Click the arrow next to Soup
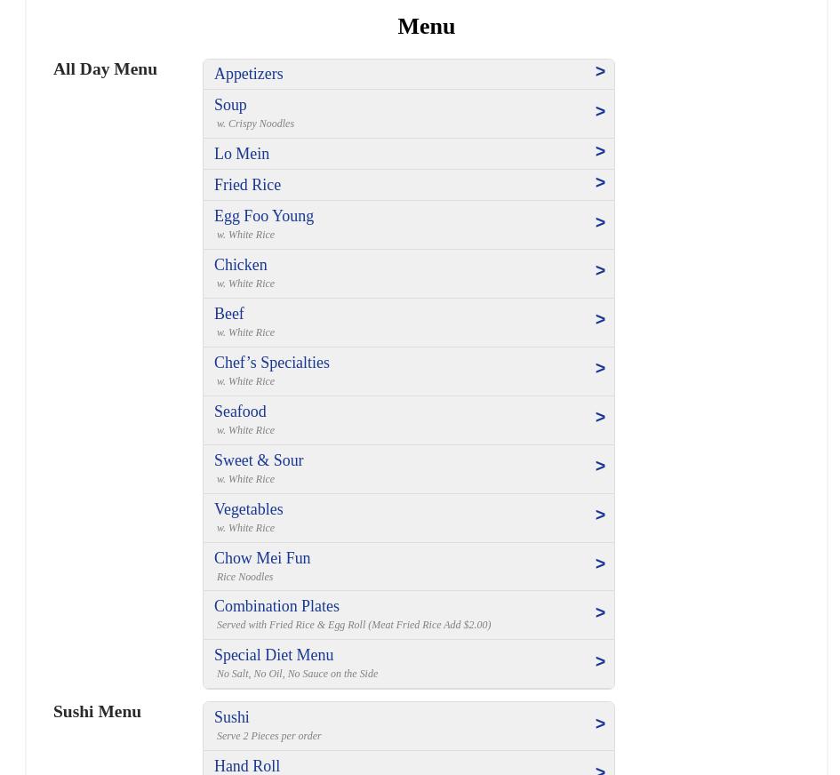Image resolution: width=840 pixels, height=775 pixels. [x=600, y=112]
